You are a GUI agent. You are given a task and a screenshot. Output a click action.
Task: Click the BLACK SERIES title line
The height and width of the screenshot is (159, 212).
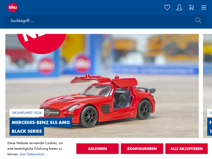click(x=27, y=131)
